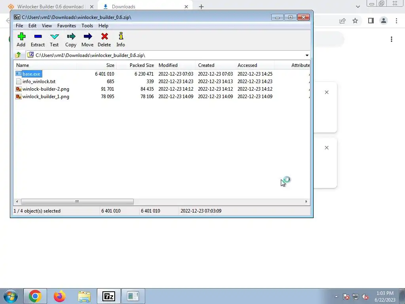Show hidden tray icons arrow
Viewport: 405px width, 304px height.
pyautogui.click(x=336, y=297)
